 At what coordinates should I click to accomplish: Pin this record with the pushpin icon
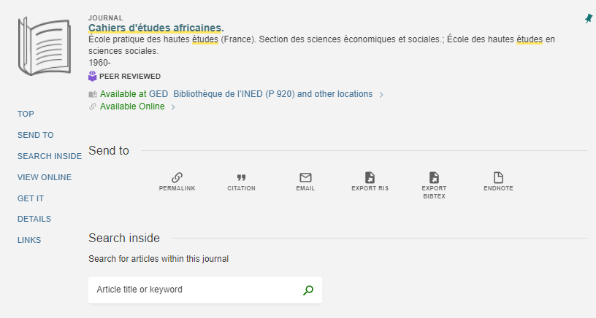[589, 18]
